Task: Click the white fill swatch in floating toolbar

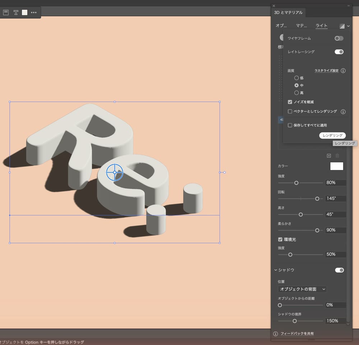Action: pyautogui.click(x=24, y=12)
